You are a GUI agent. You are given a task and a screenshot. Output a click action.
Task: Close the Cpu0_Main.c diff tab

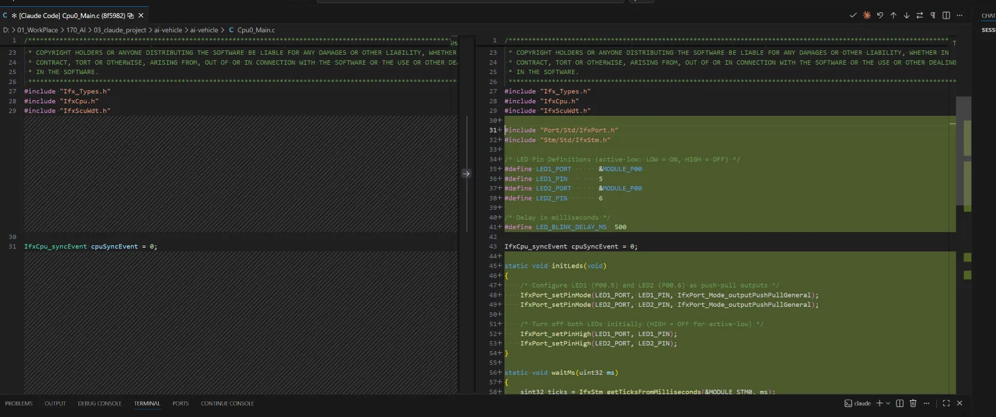141,16
